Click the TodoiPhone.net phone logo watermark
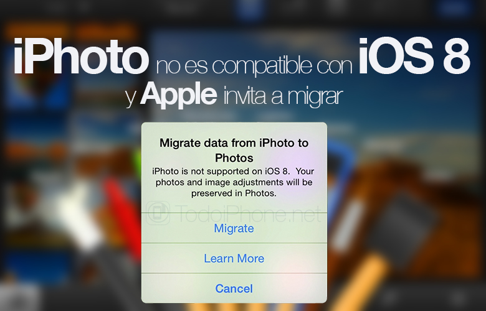This screenshot has height=311, width=486. (x=158, y=213)
